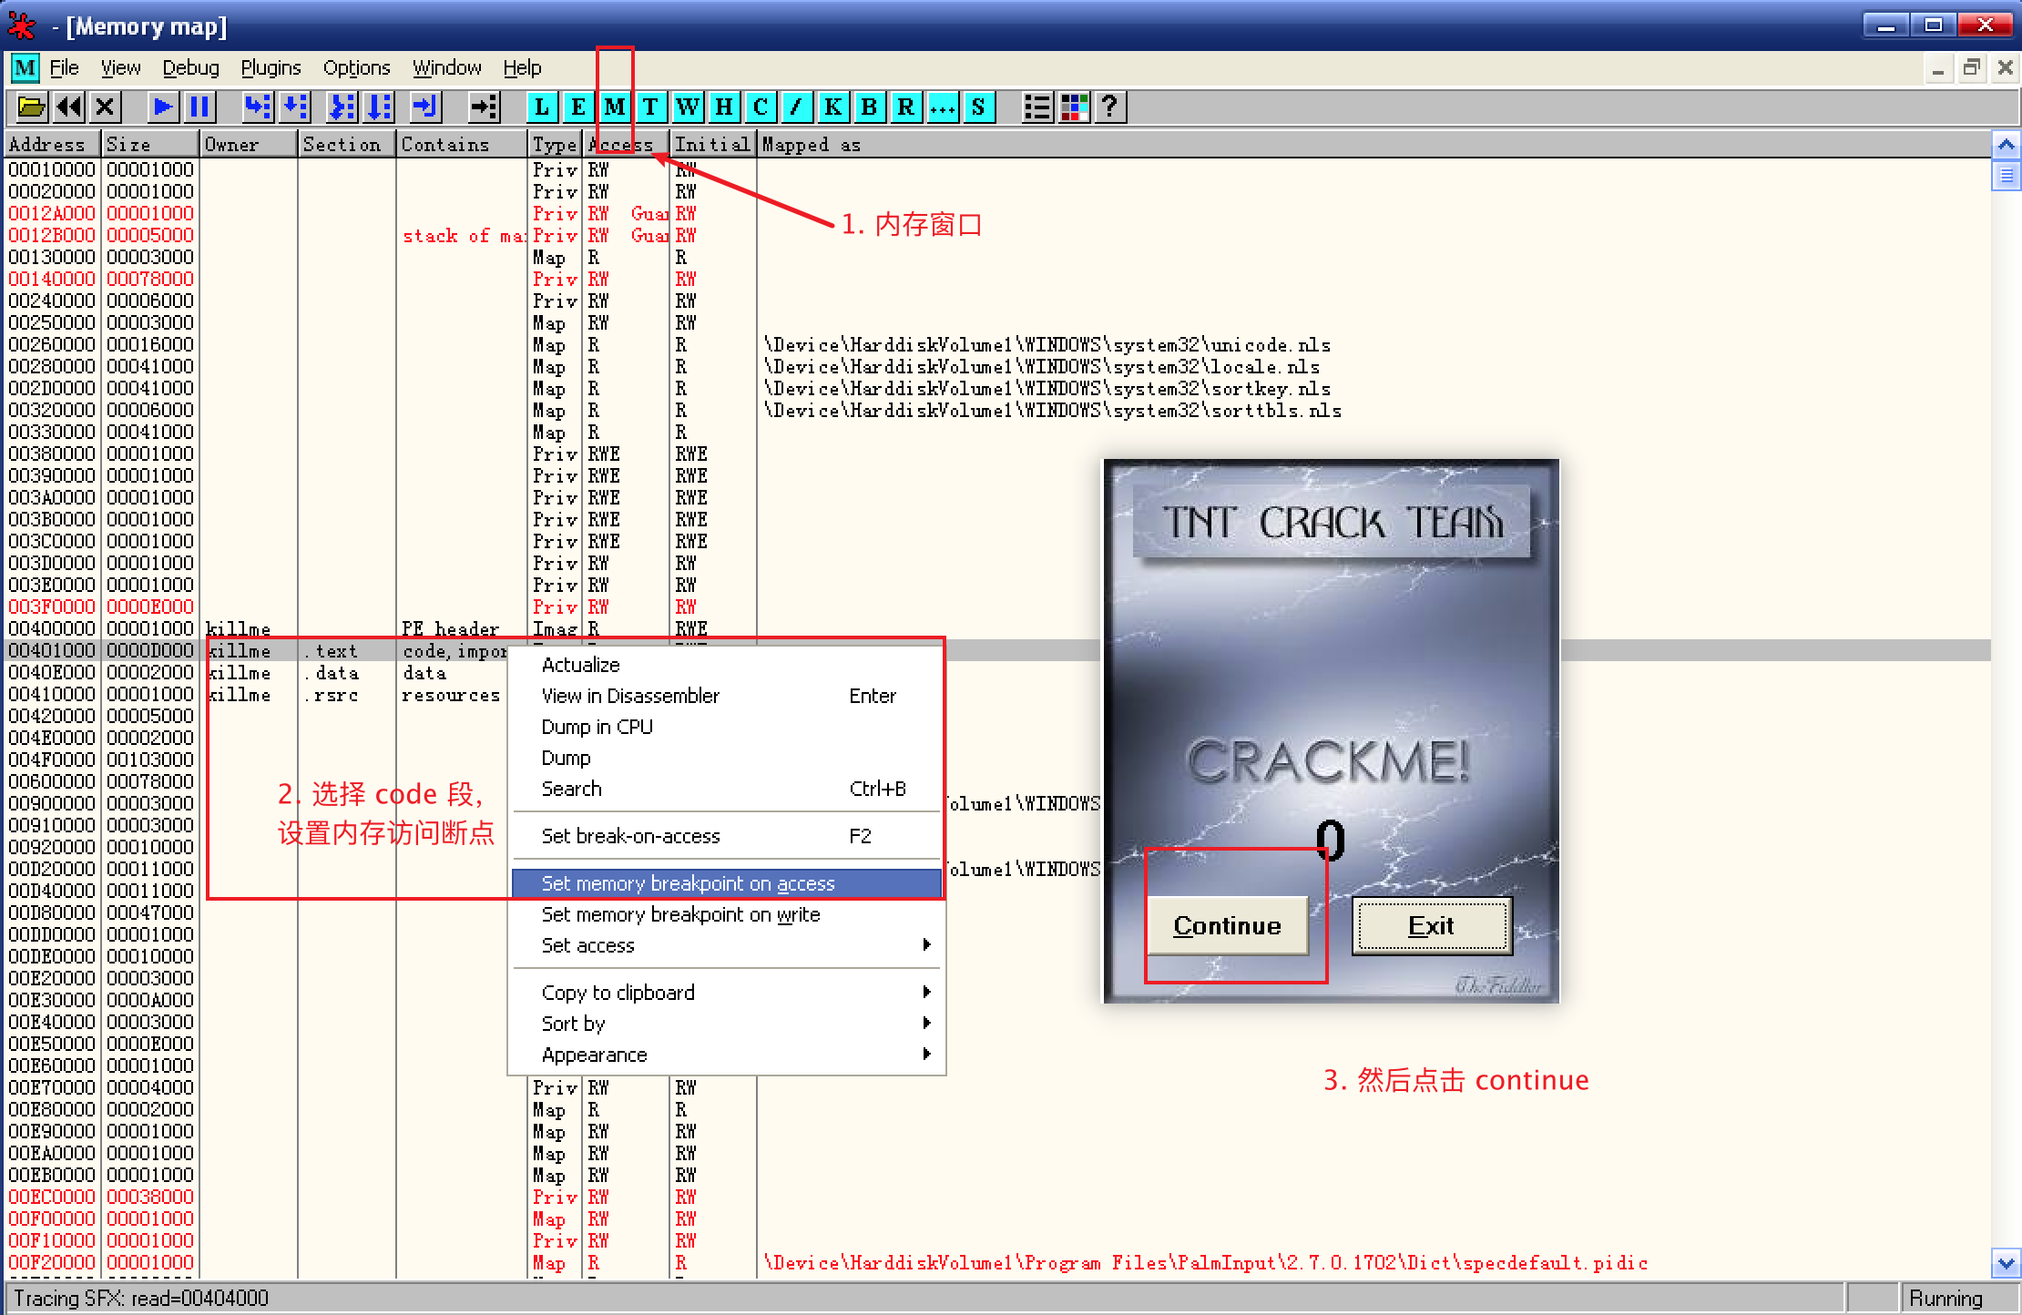
Task: Click the Step into toolbar icon
Action: point(258,107)
